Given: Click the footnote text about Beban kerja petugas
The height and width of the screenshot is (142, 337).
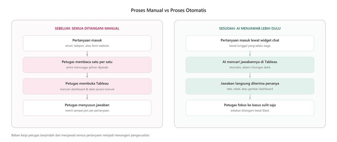Looking at the screenshot, I should pyautogui.click(x=81, y=135).
